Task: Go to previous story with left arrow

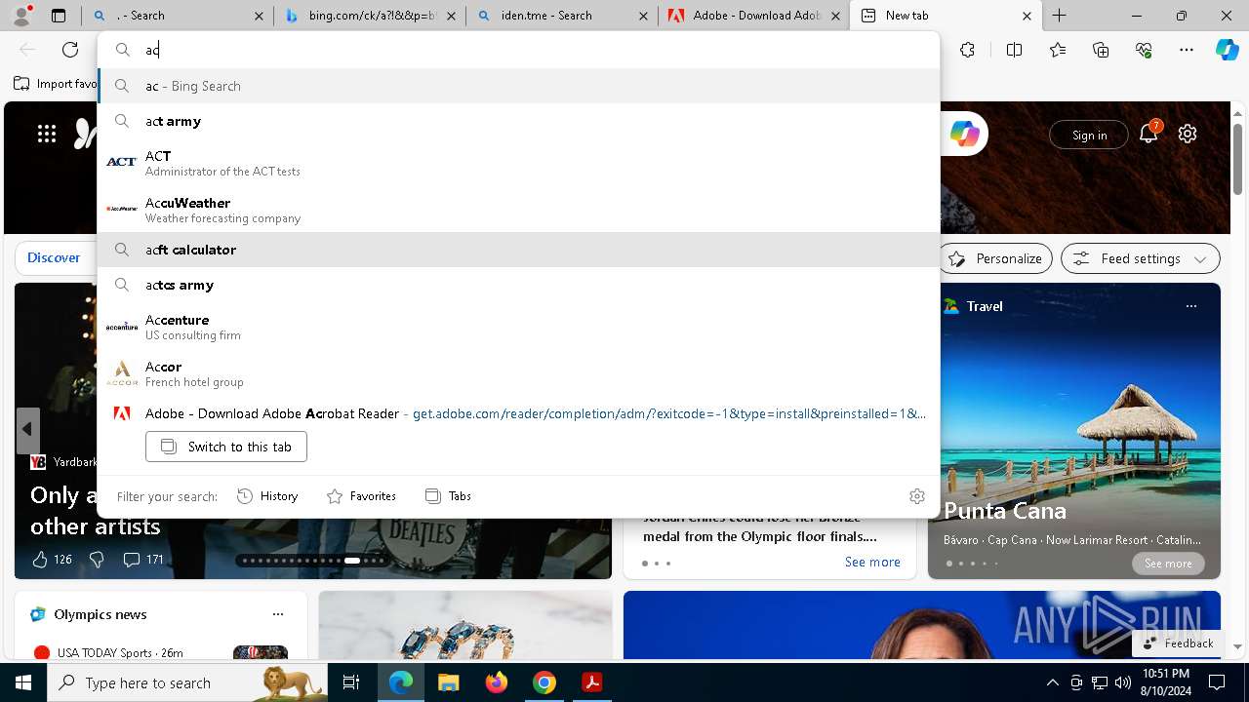Action: click(x=27, y=430)
